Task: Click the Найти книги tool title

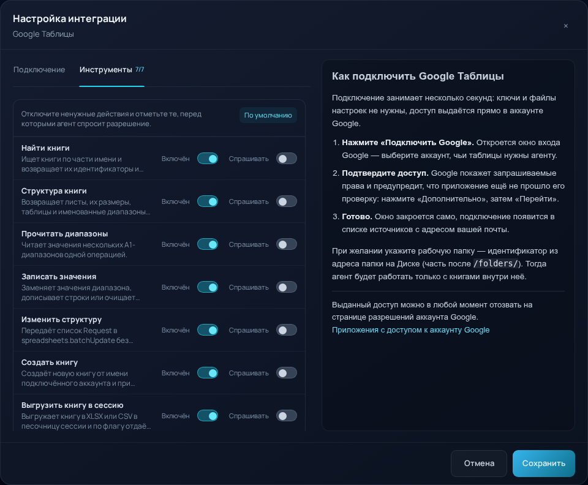Action: [x=45, y=148]
